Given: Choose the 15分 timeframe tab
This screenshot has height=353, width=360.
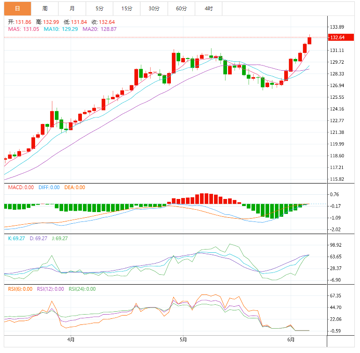Looking at the screenshot, I should (126, 8).
